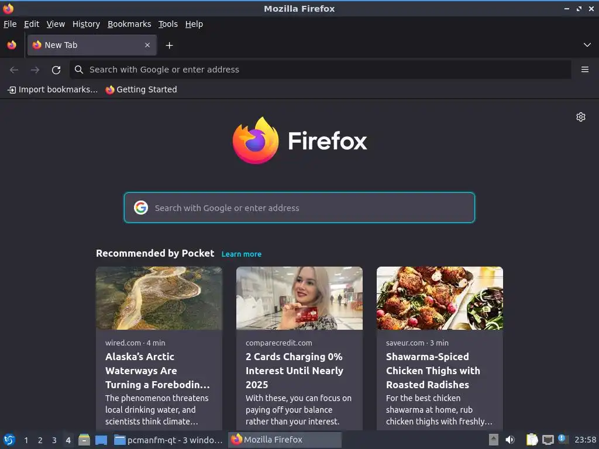Click the forward navigation arrow
The height and width of the screenshot is (449, 599).
(x=35, y=70)
